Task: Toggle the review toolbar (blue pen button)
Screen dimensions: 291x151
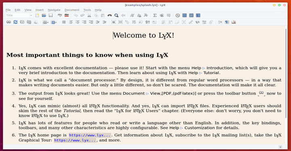Action: [198, 15]
